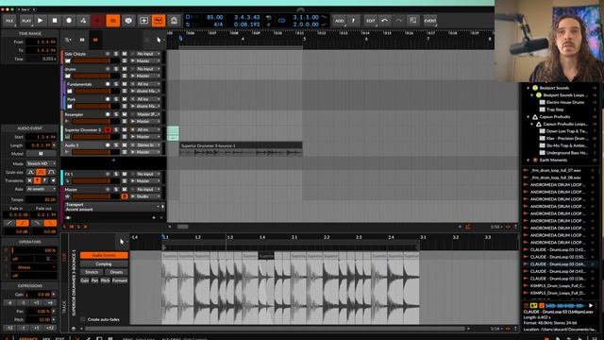Toggle the global record circle button
The image size is (604, 340).
click(x=69, y=21)
